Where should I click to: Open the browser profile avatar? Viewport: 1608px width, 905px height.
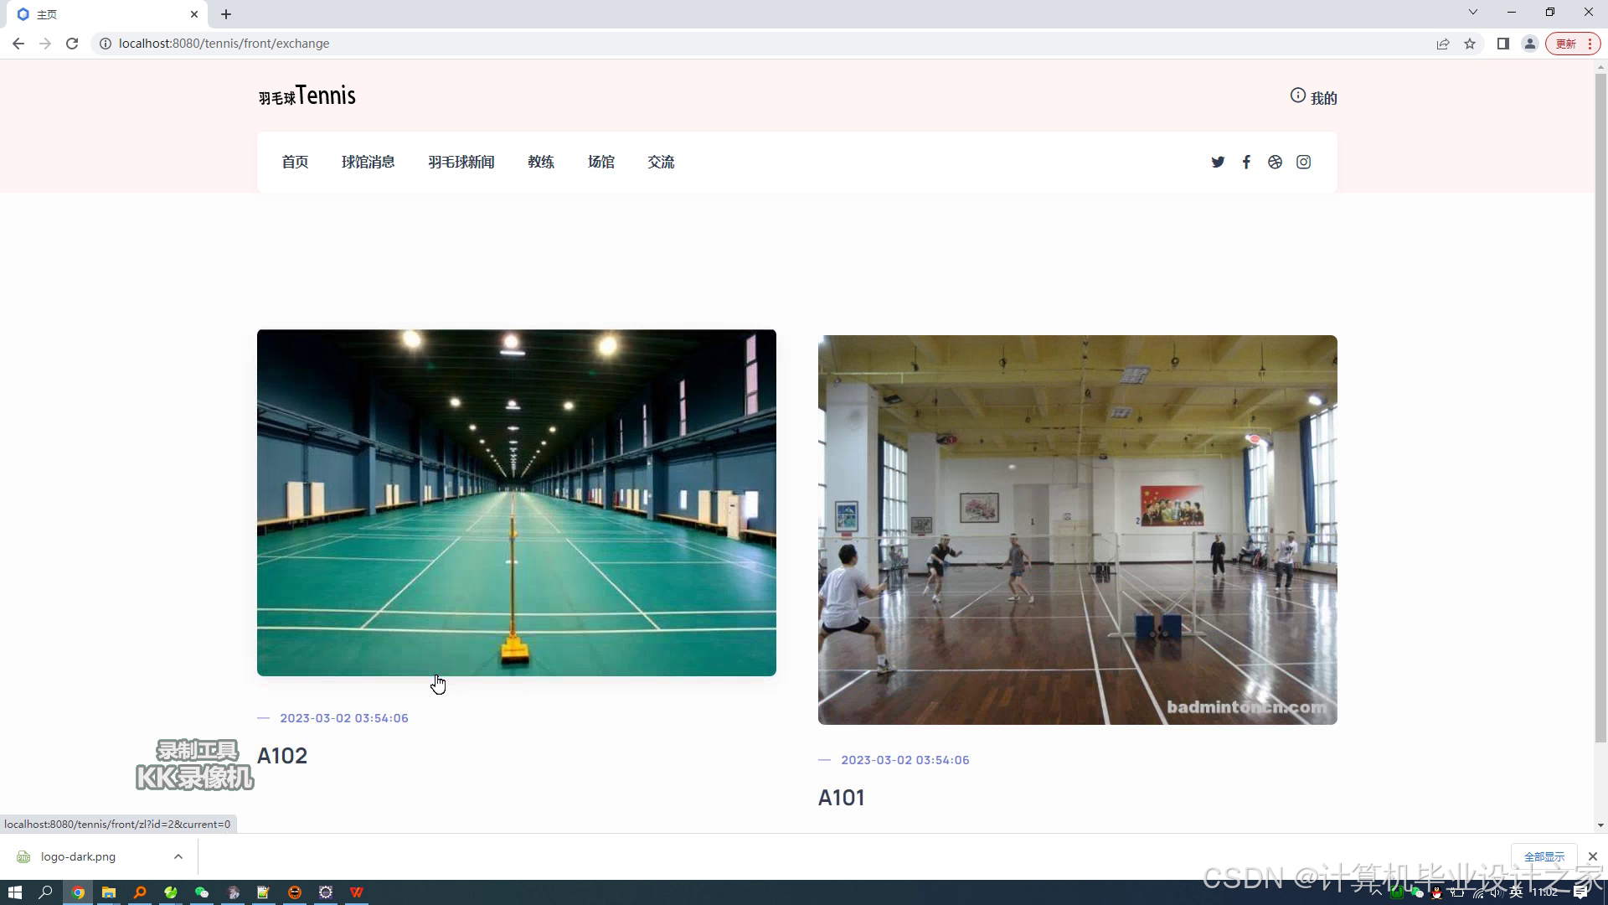[x=1529, y=44]
